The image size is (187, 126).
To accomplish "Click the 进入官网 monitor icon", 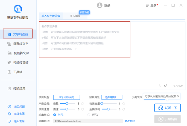I will (9, 121).
